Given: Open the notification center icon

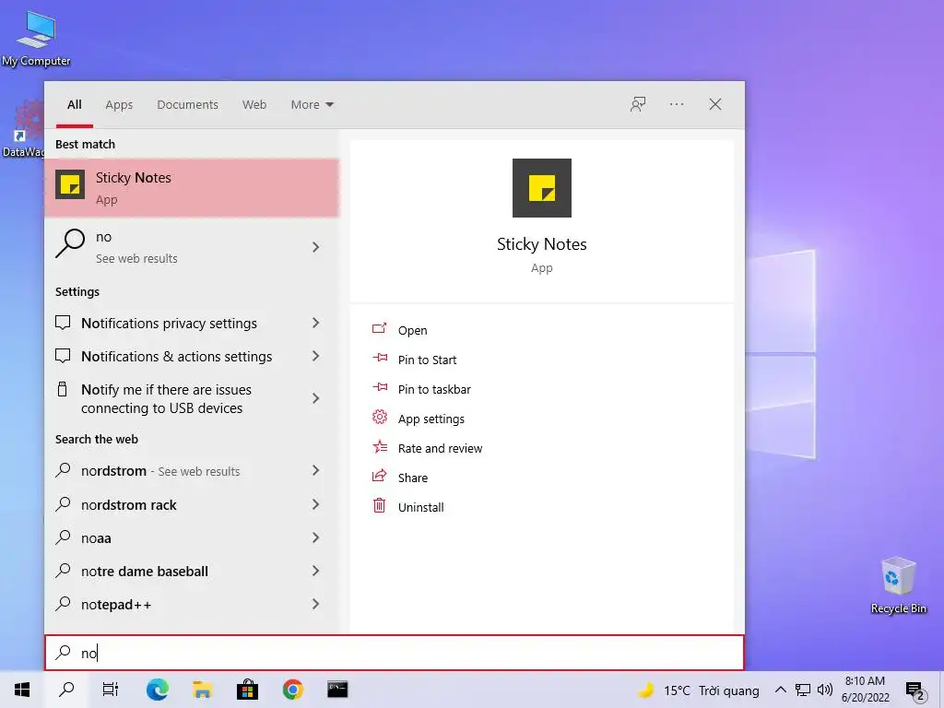Looking at the screenshot, I should coord(915,690).
